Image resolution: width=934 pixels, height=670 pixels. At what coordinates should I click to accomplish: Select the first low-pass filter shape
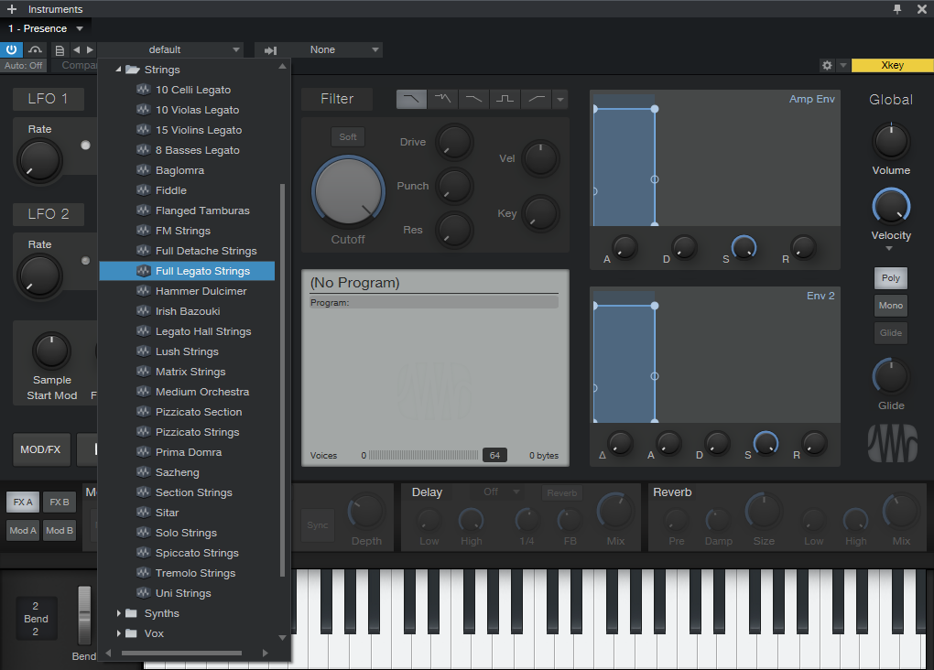pos(412,99)
